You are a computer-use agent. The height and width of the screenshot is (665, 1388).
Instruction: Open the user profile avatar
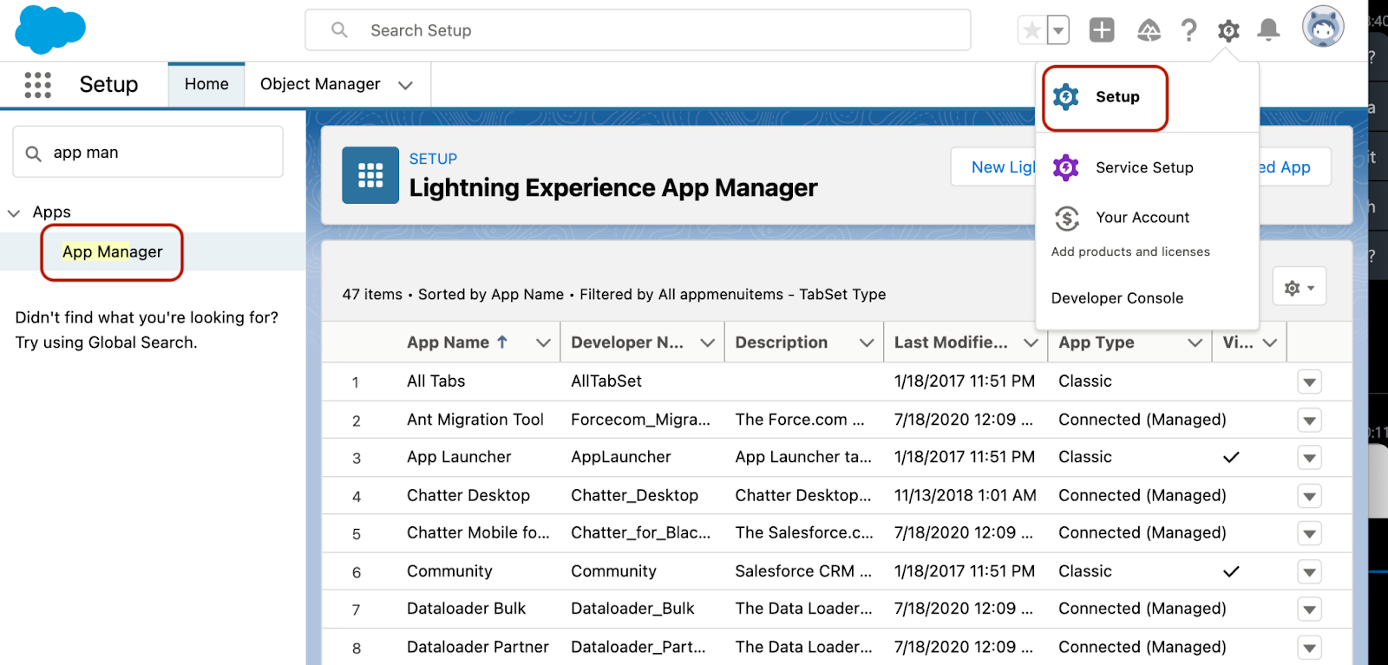click(1323, 27)
